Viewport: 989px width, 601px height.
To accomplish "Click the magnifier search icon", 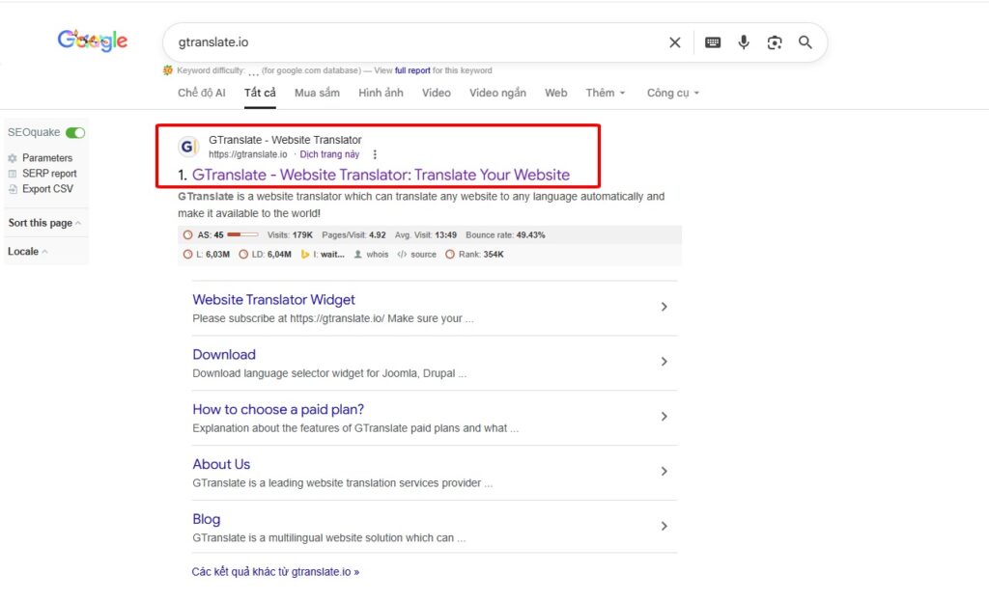I will coord(805,42).
